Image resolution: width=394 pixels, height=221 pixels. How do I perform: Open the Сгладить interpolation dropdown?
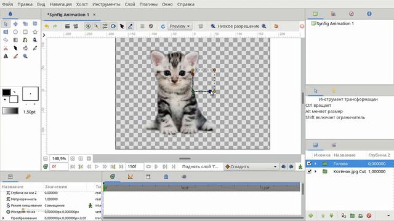(251, 166)
